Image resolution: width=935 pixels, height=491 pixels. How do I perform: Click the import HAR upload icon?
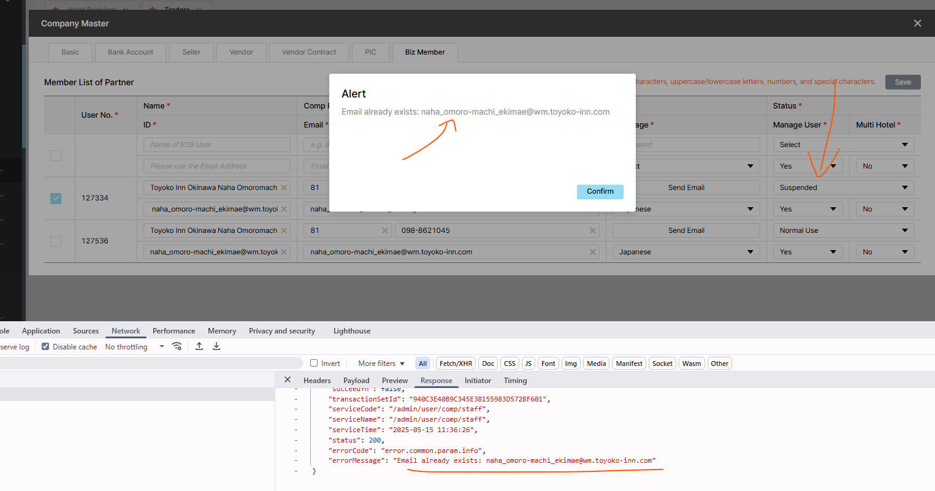point(199,346)
